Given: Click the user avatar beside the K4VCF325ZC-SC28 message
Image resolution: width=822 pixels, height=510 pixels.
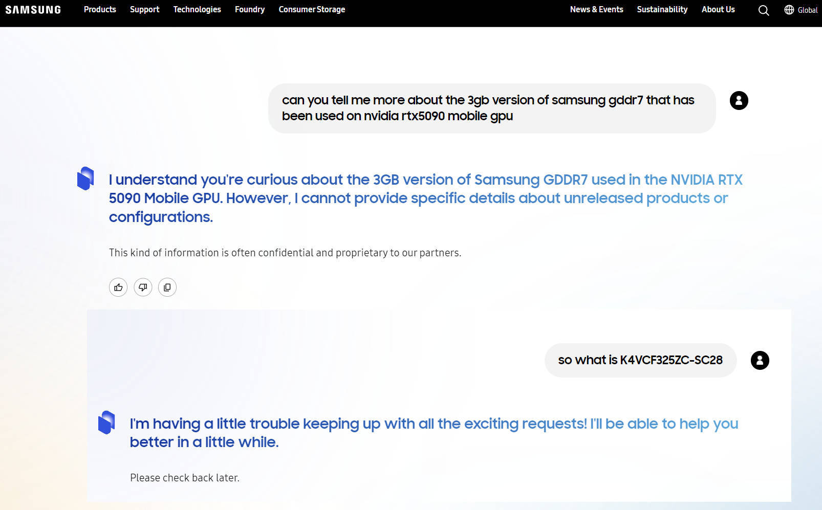Looking at the screenshot, I should point(760,361).
